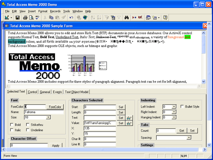This screenshot has height=160, width=213.
Task: Switch to Design View via toolbar icon
Action: click(7, 18)
